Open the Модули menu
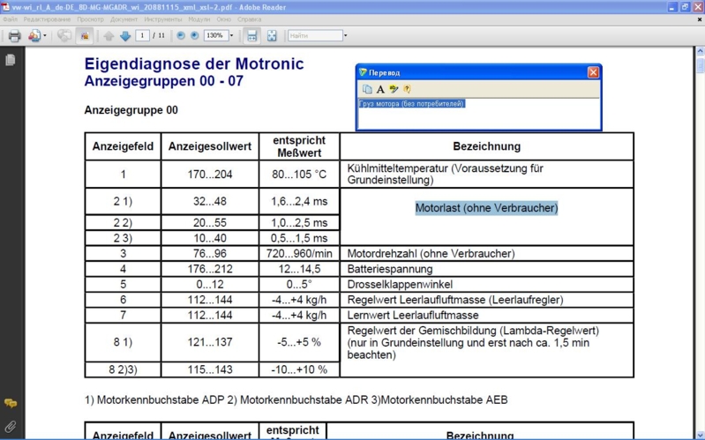 pos(199,19)
